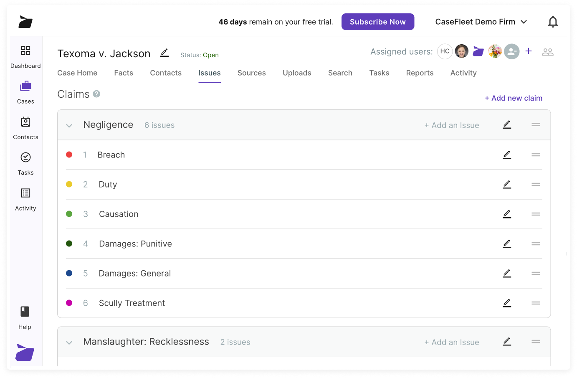Open the Claims help tooltip question mark
The width and height of the screenshot is (577, 378).
[x=96, y=94]
